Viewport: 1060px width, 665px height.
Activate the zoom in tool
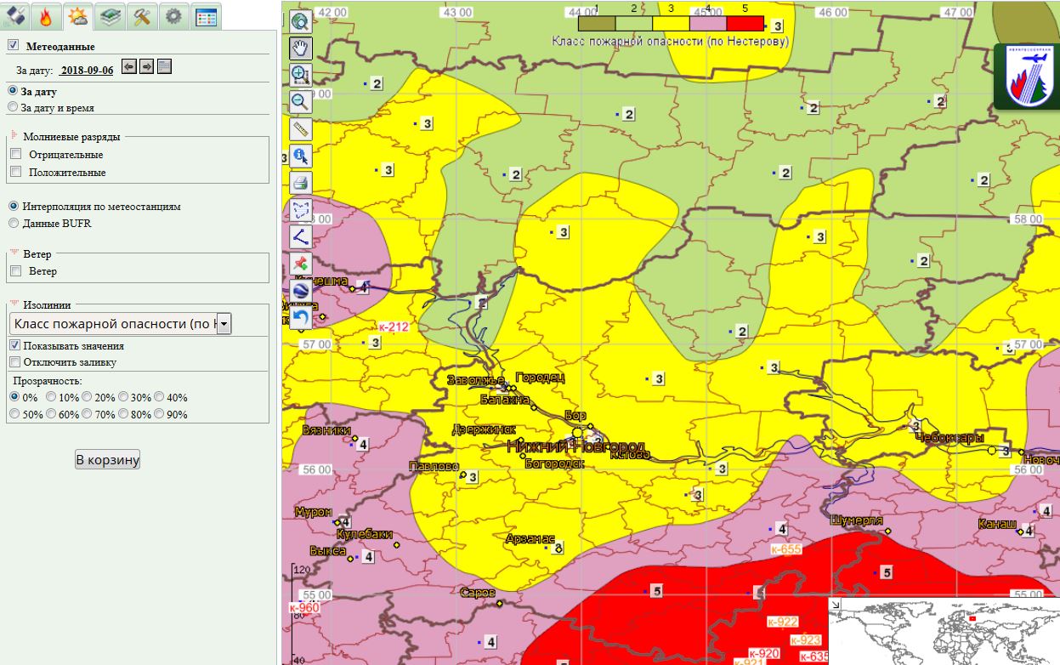coord(301,75)
